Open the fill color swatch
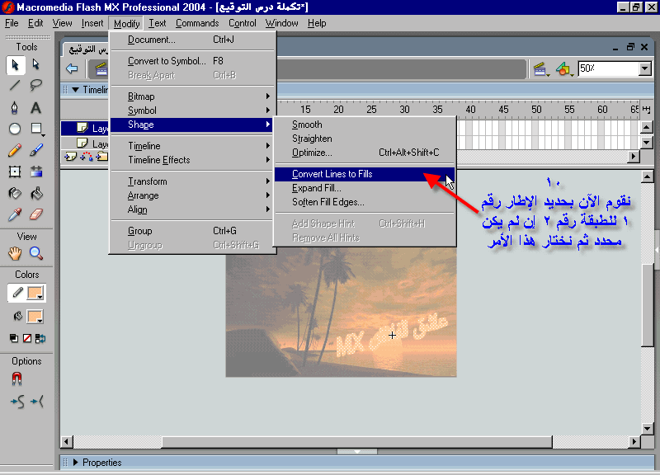Viewport: 660px width, 475px height. (35, 317)
